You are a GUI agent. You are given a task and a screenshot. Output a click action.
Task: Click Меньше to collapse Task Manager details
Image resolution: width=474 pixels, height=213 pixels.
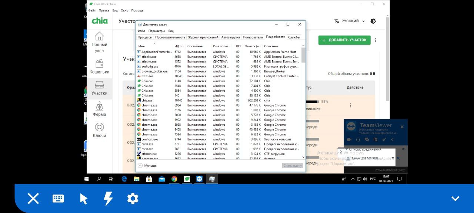pyautogui.click(x=147, y=166)
